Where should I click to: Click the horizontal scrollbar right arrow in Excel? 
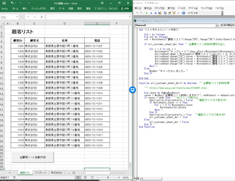(x=127, y=173)
